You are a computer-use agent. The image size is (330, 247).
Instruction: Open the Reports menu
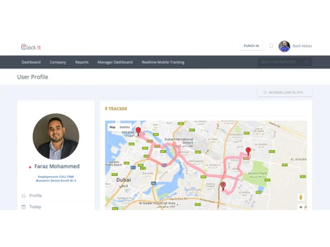(x=82, y=62)
